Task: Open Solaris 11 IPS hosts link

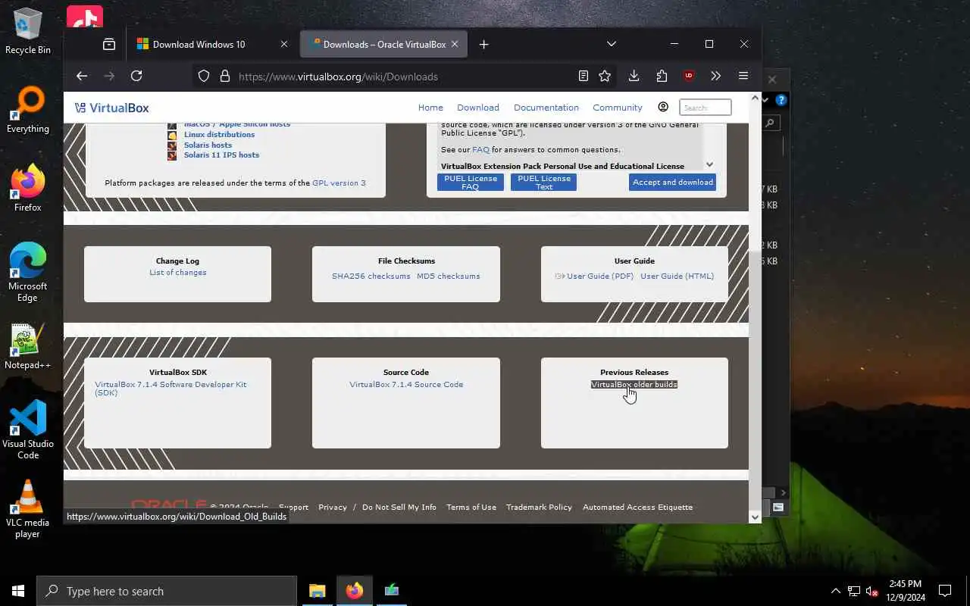Action: click(221, 155)
